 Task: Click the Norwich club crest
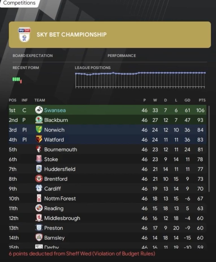(39, 130)
